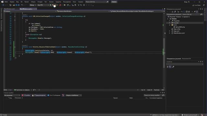Click the Open file folder icon
Screen dimensions: 207x116
[14, 5]
